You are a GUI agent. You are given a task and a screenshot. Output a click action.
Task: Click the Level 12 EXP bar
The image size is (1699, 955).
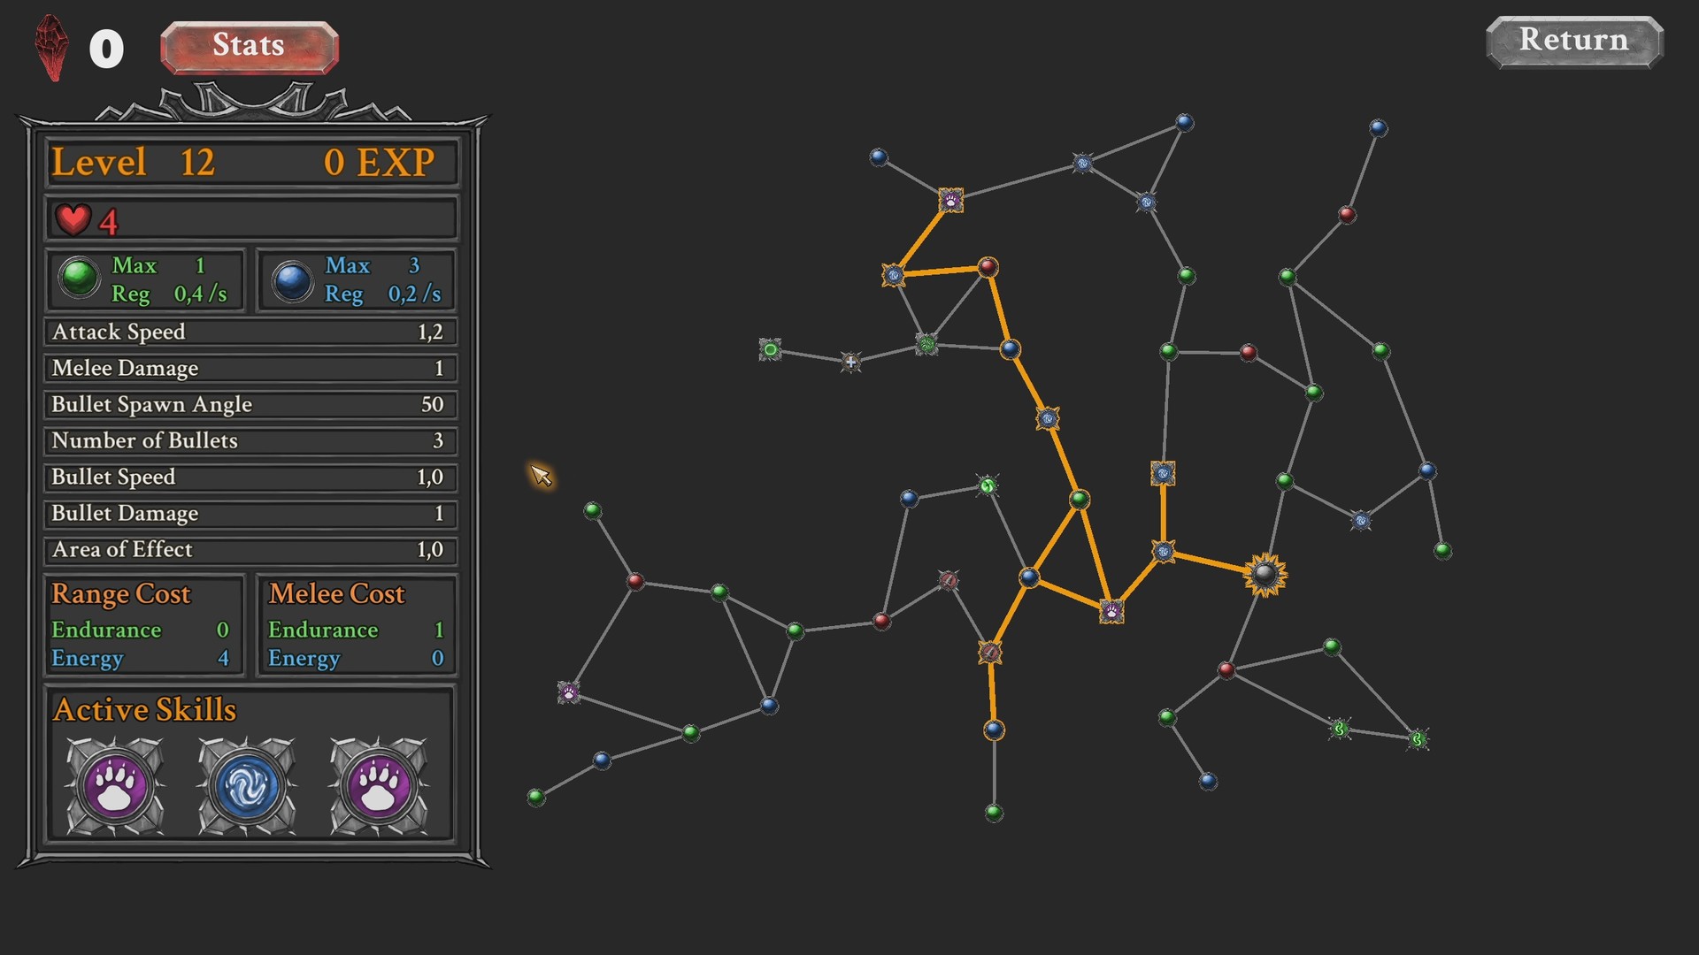point(250,163)
